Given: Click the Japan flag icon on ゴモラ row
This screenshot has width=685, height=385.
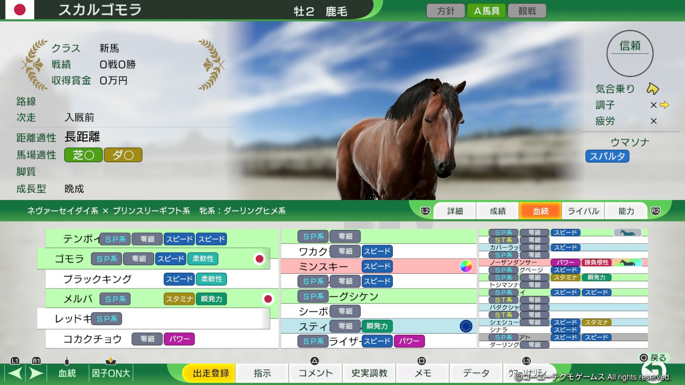Looking at the screenshot, I should coord(260,259).
